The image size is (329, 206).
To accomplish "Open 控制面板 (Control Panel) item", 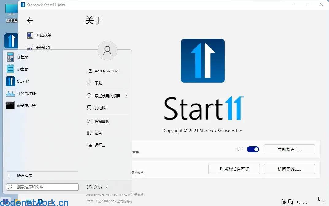I will [x=101, y=121].
